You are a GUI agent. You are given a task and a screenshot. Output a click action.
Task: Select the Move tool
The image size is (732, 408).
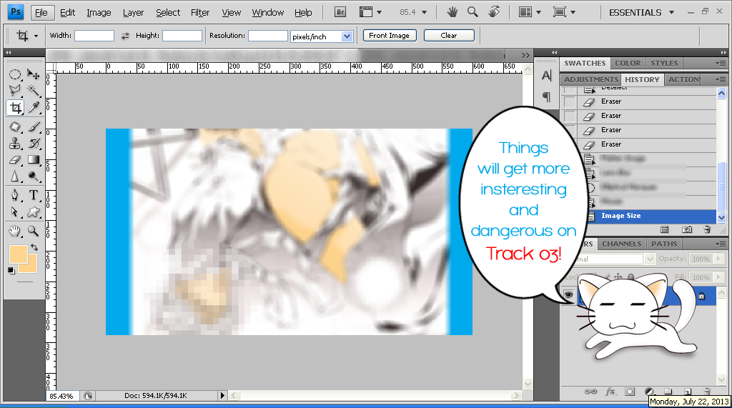pyautogui.click(x=33, y=75)
